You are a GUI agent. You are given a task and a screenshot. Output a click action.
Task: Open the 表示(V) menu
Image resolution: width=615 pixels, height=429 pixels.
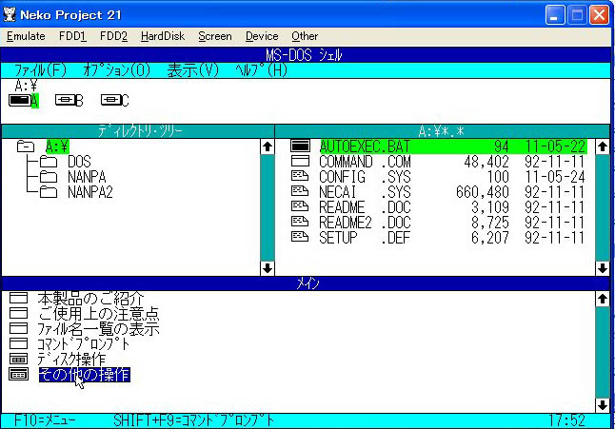point(193,70)
